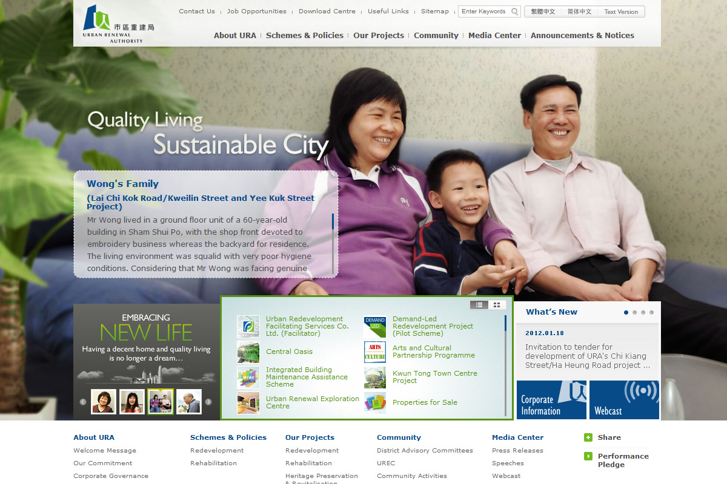Open the Sitemap link

435,11
